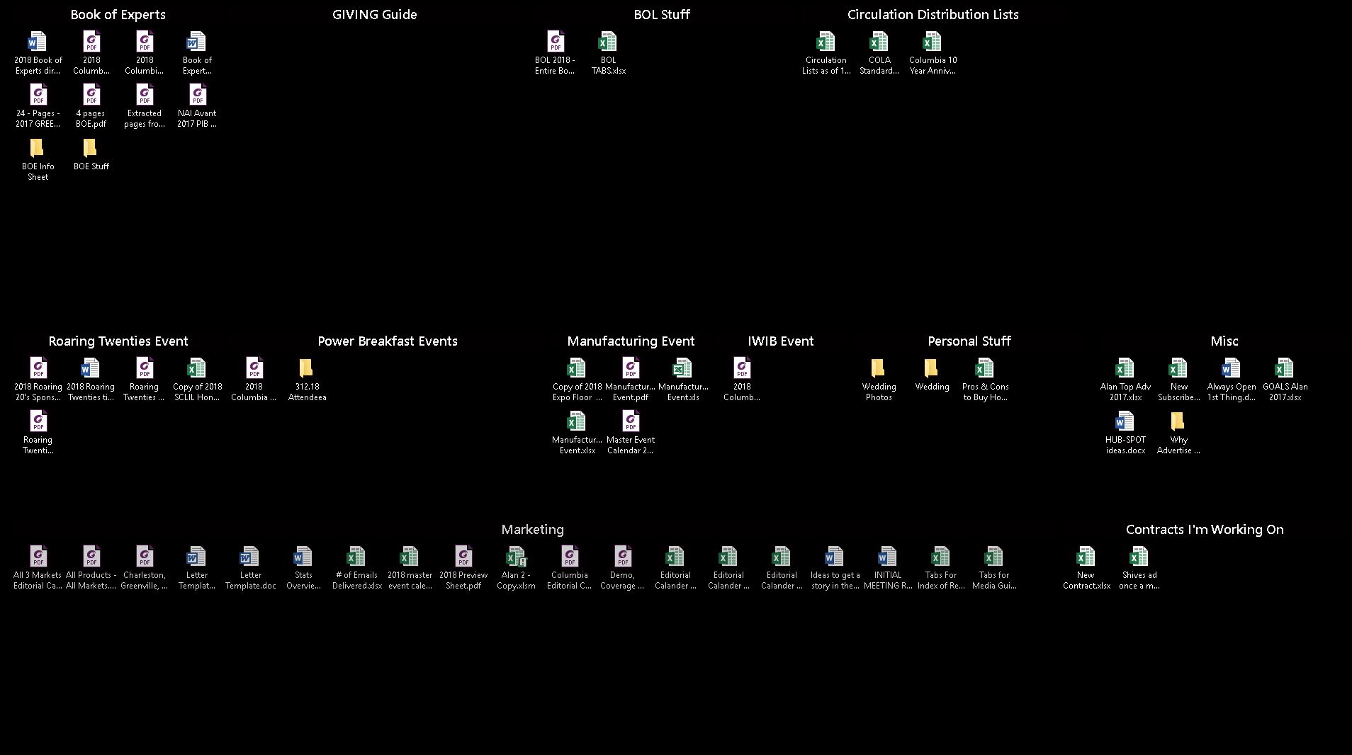Select the 2018 Columb... PDF under IWIB Event
Viewport: 1352px width, 755px height.
[x=741, y=379]
